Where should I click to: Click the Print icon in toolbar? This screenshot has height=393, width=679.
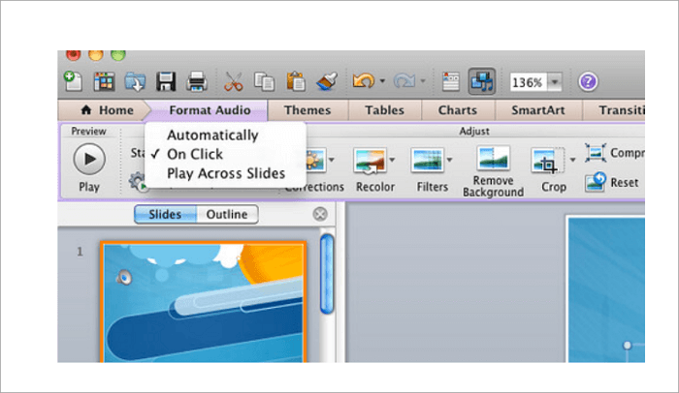pyautogui.click(x=196, y=81)
